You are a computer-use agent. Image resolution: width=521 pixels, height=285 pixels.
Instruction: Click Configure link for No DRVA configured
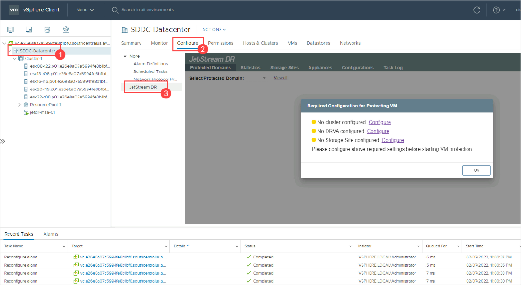(x=378, y=131)
